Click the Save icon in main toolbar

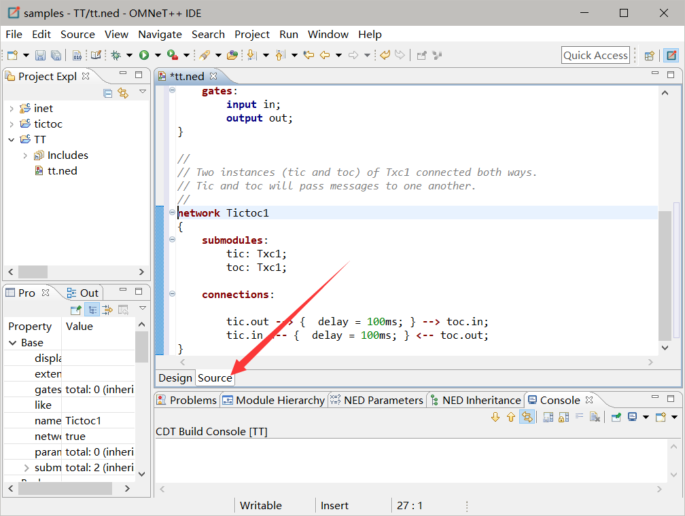click(x=40, y=56)
